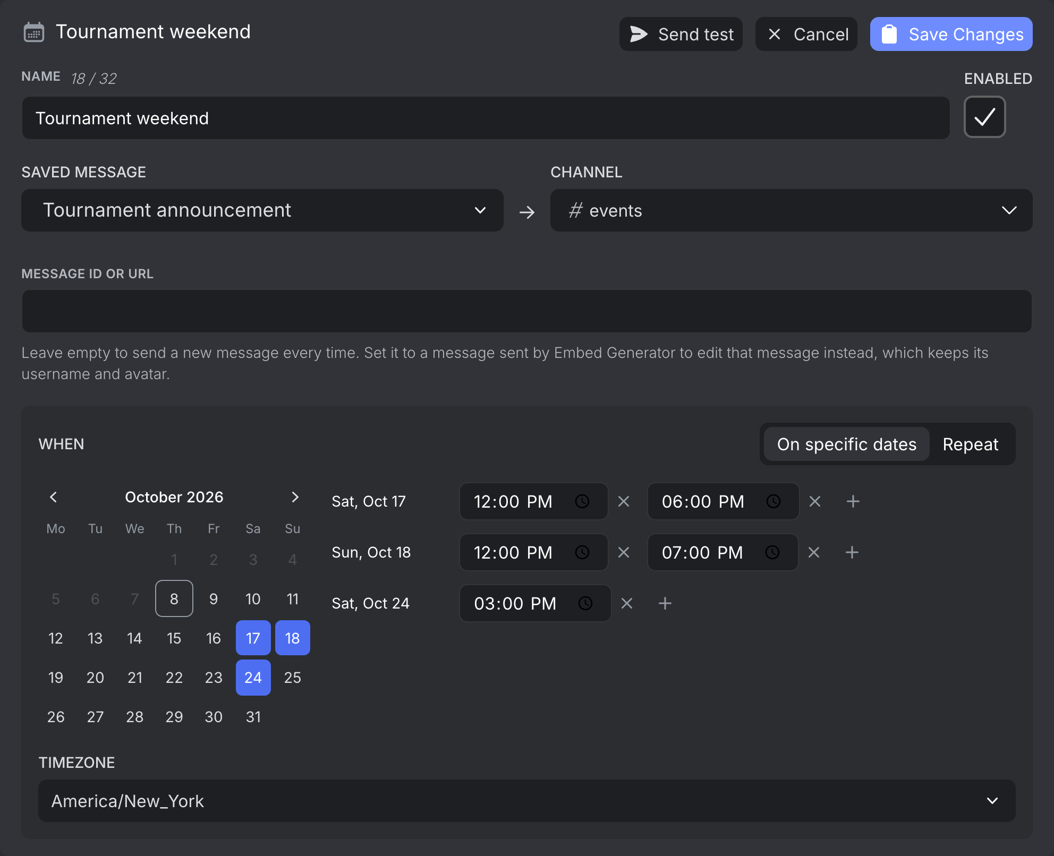1054x856 pixels.
Task: Open Saved Message dropdown
Action: coord(262,210)
